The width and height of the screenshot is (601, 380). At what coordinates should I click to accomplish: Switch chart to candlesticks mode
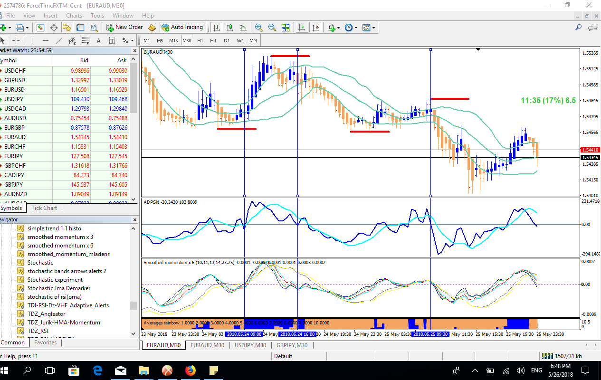[230, 28]
